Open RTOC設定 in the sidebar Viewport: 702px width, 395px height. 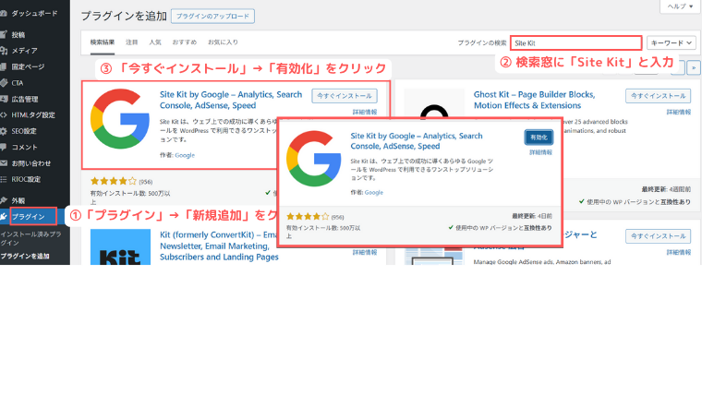(x=26, y=179)
